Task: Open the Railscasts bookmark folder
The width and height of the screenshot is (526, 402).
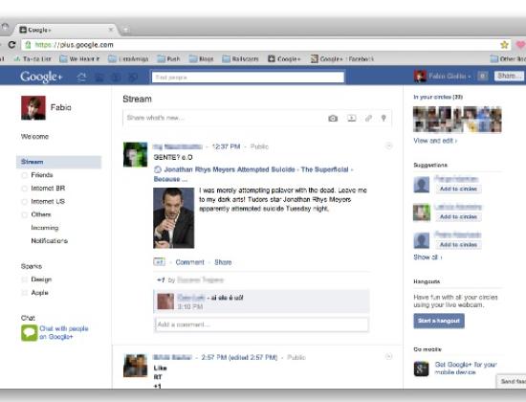Action: click(x=240, y=58)
